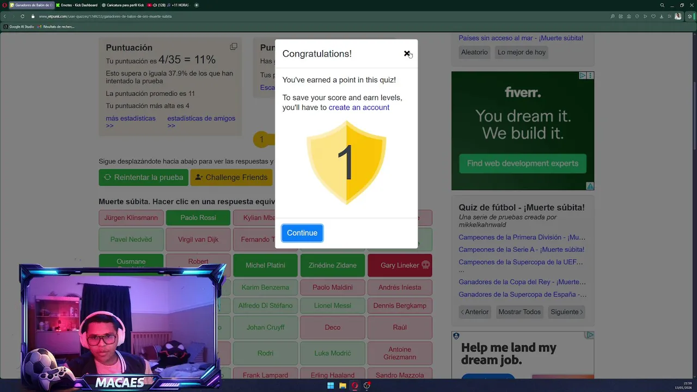
Task: Open 'más estadísticas' link
Action: [131, 121]
